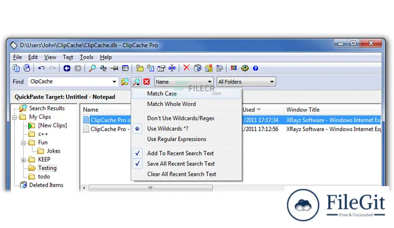The image size is (394, 228).
Task: Click the recycle bin toolbar icon
Action: click(x=197, y=68)
